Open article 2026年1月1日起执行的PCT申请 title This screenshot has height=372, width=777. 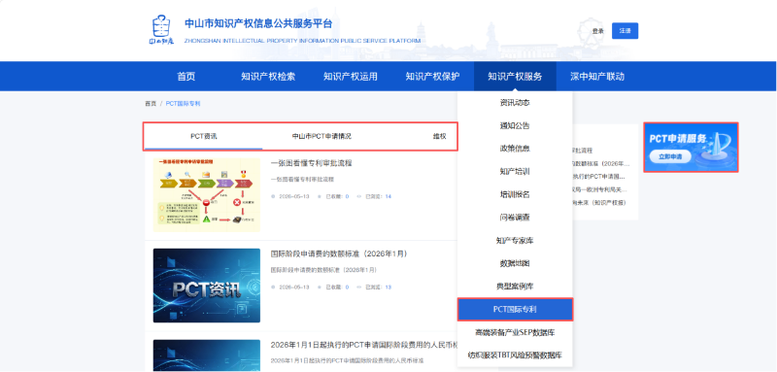364,345
